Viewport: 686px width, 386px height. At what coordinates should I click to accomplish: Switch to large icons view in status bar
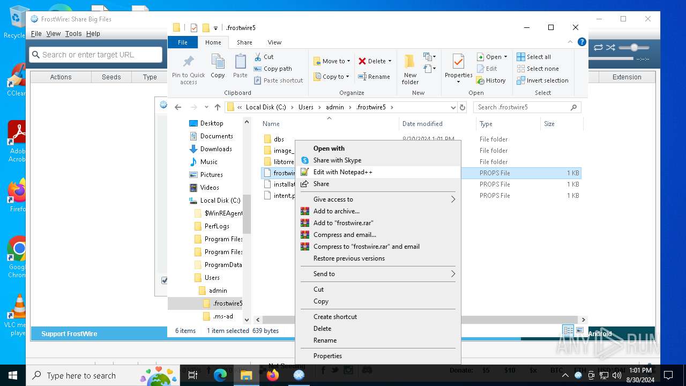click(x=579, y=331)
